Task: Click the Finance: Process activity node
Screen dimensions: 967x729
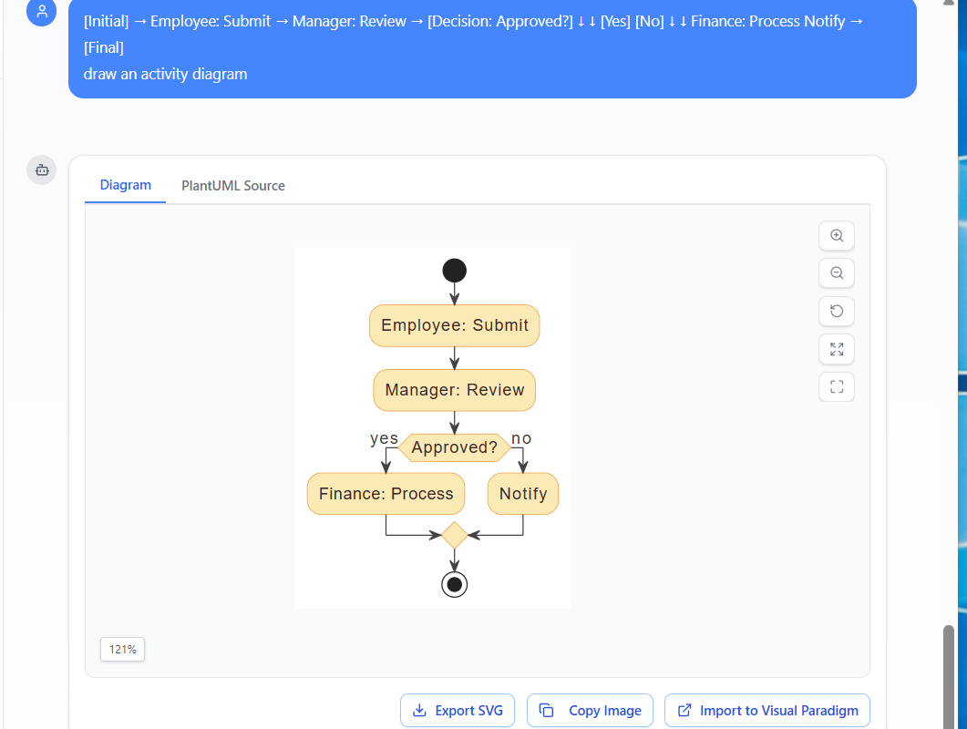Action: 385,493
